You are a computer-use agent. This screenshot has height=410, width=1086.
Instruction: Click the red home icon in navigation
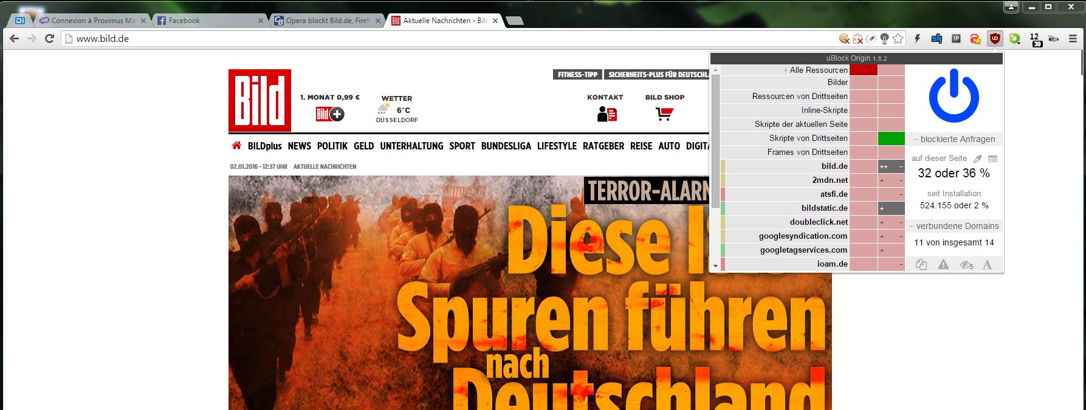click(x=236, y=146)
